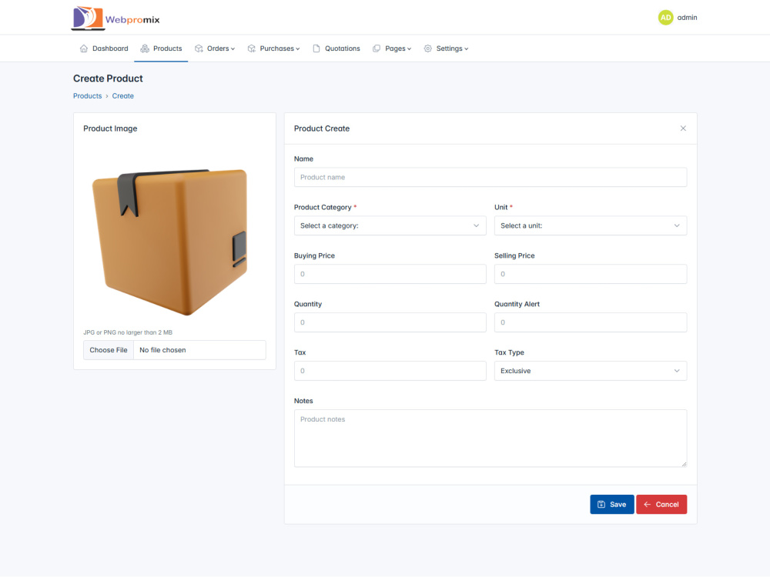Click the Orders package icon

coord(199,48)
